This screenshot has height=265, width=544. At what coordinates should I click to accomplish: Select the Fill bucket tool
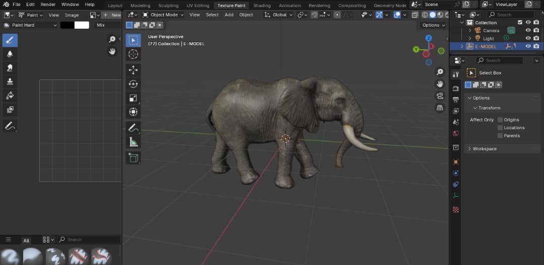[x=10, y=95]
